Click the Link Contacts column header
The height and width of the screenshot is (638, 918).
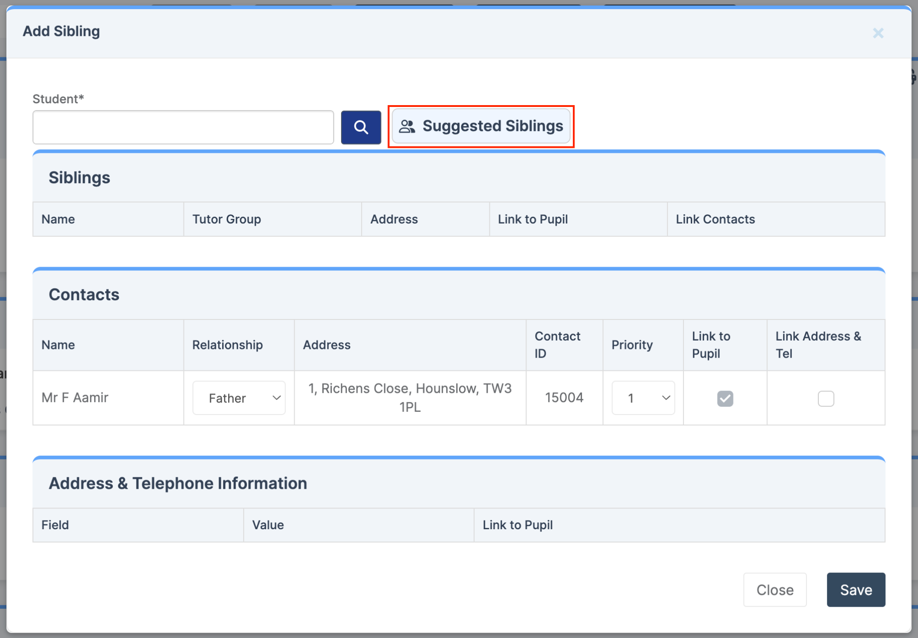(x=715, y=219)
